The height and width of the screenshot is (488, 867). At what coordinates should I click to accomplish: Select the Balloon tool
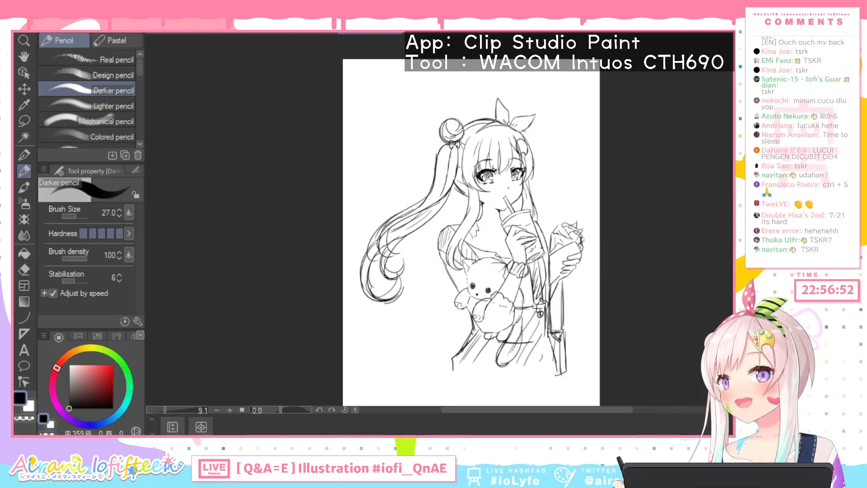24,366
